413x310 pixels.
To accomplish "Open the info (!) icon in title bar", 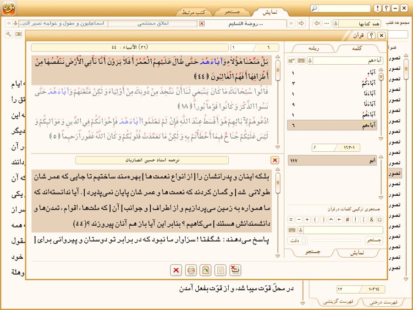I will point(377,8).
